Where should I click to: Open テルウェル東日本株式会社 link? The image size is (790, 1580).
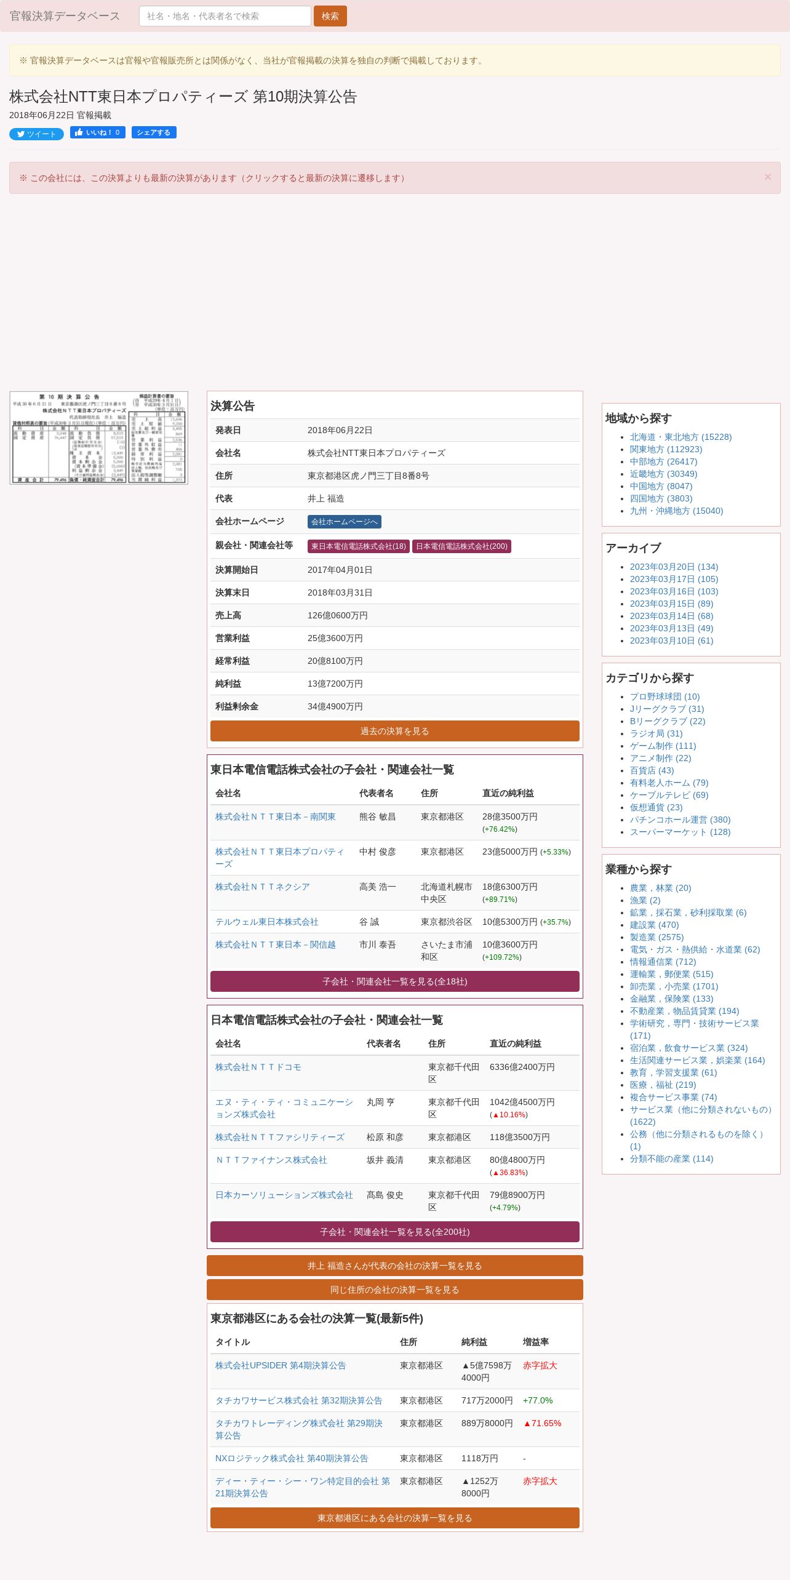[267, 922]
